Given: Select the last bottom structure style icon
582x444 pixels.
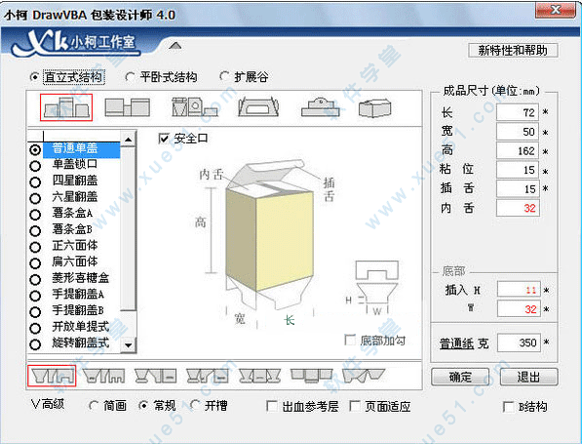Looking at the screenshot, I should 364,376.
